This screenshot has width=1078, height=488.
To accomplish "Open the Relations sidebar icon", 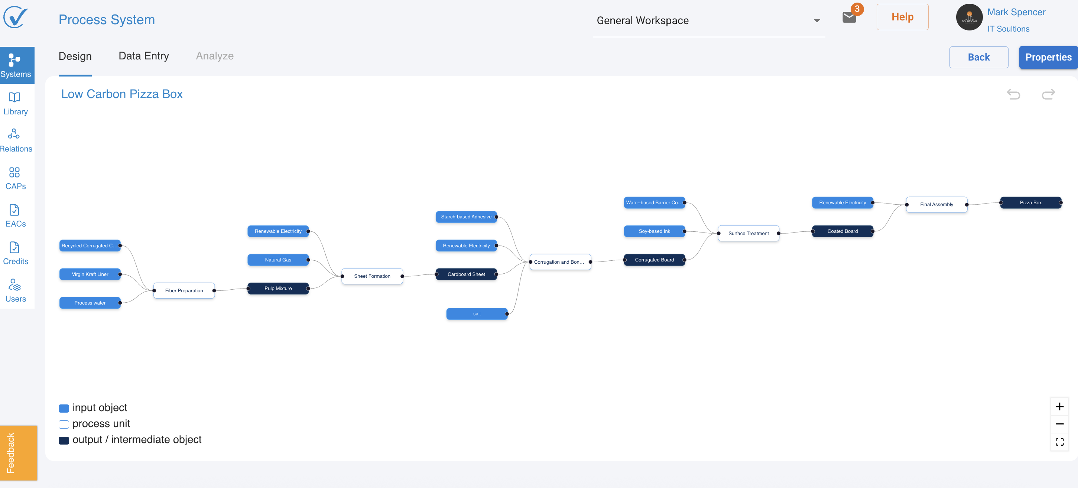I will tap(16, 141).
